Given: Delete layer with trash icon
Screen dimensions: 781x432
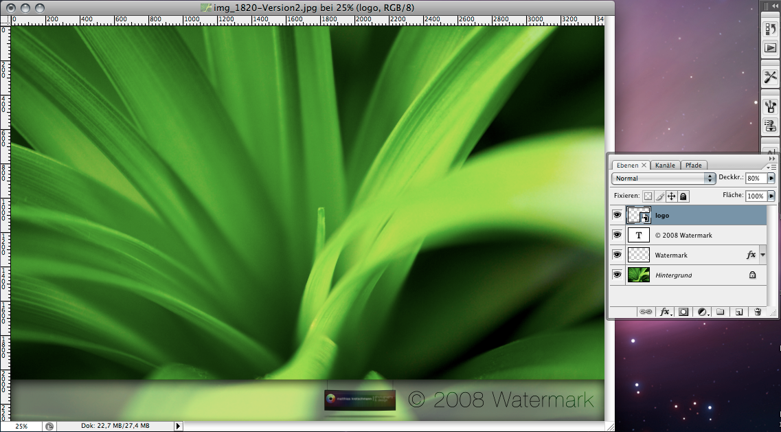Looking at the screenshot, I should pos(758,312).
